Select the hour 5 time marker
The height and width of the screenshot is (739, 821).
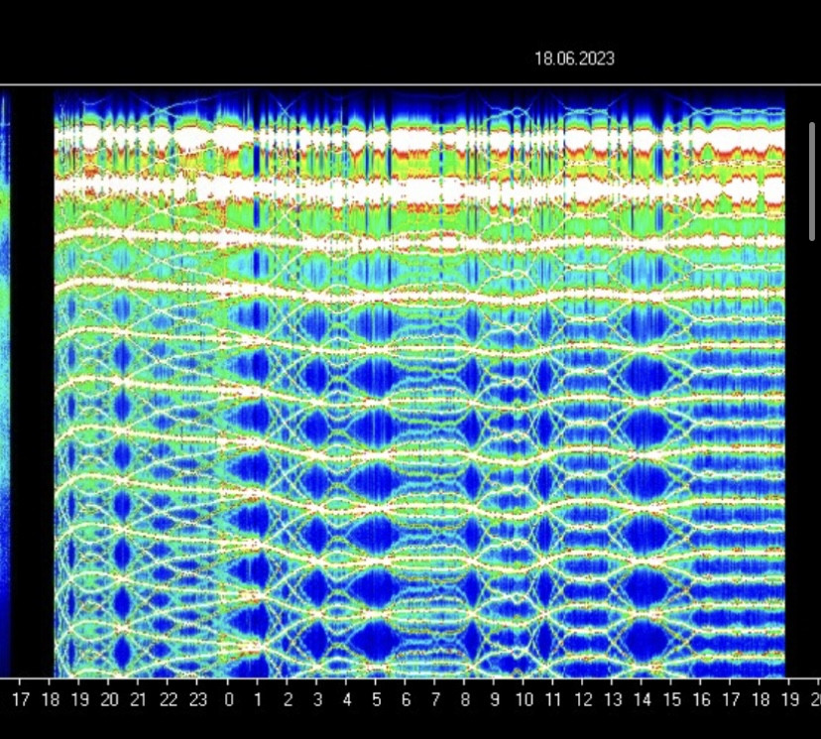(x=376, y=700)
